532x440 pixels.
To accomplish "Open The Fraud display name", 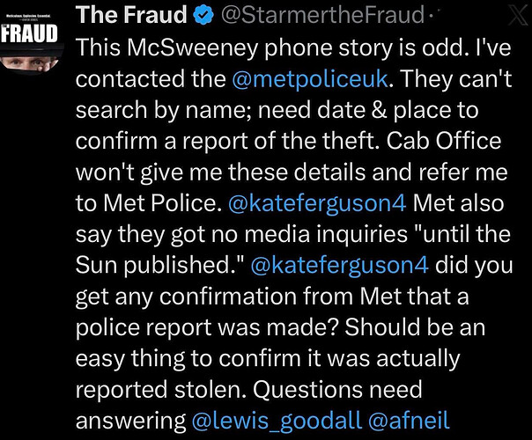I will 130,17.
